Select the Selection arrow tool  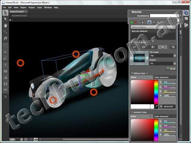pos(5,13)
